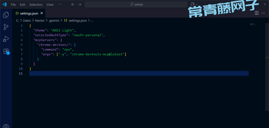Expand the hidden menus ellipsis in menu bar
Screen dimensions: 269x128
[60, 4]
